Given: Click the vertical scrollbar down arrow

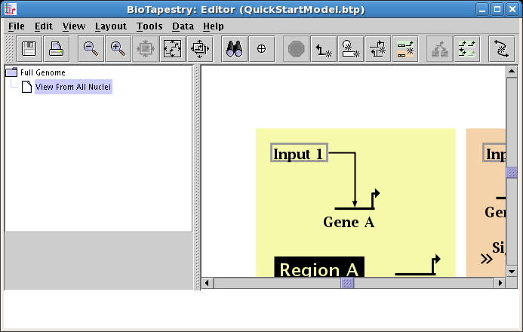Looking at the screenshot, I should point(511,271).
